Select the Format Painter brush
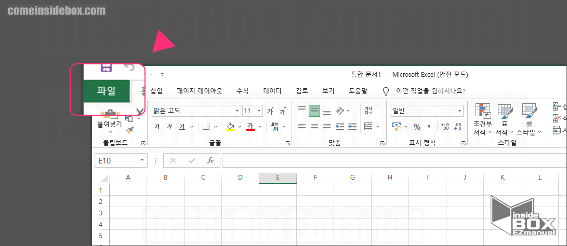The height and width of the screenshot is (246, 567). 130,129
